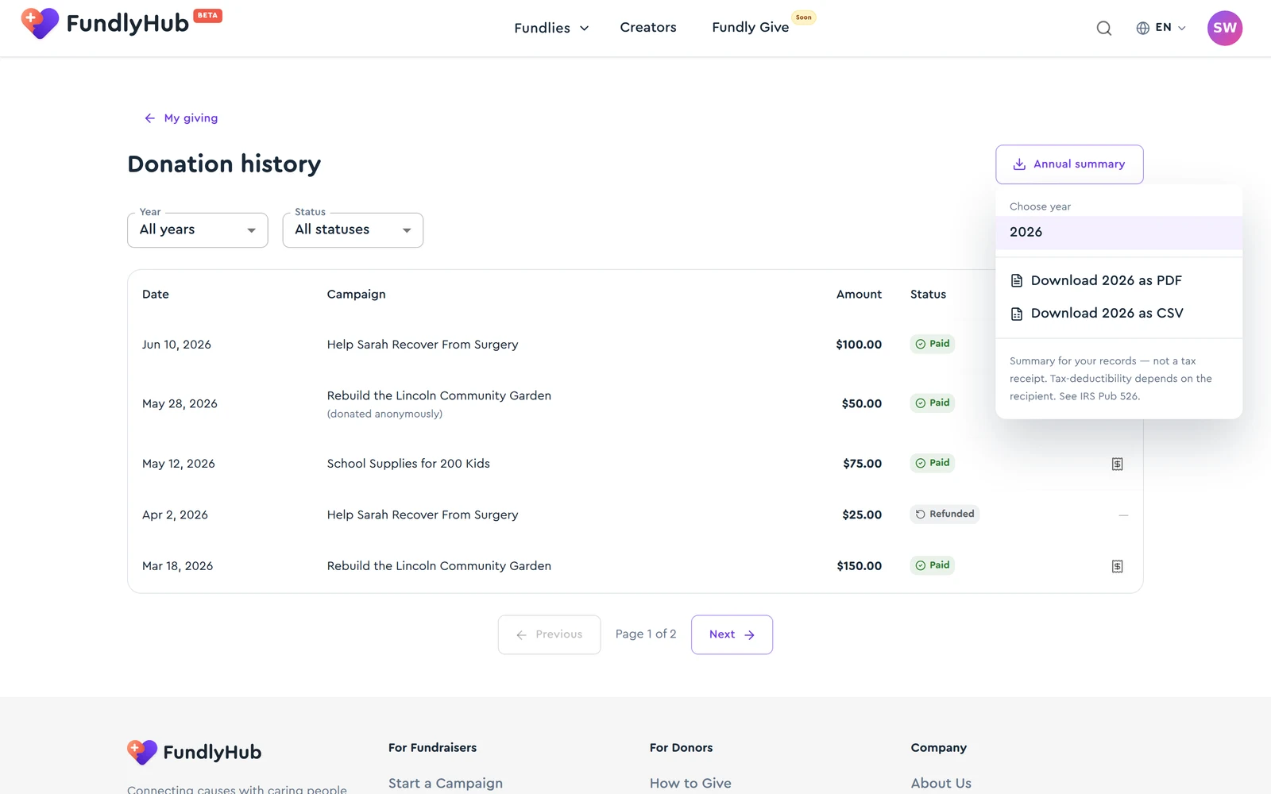Click the 'Jun 10, 2026' date cell
The image size is (1271, 794).
pyautogui.click(x=176, y=345)
